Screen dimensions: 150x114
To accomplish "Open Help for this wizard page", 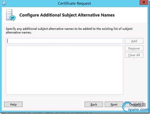I will point(13,104).
